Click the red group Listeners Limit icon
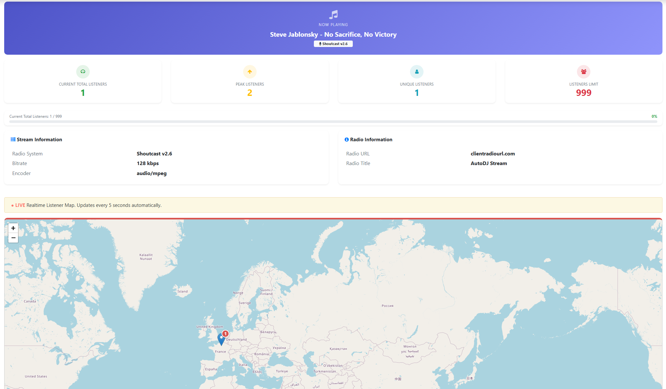Screen dimensions: 666x389 (584, 72)
